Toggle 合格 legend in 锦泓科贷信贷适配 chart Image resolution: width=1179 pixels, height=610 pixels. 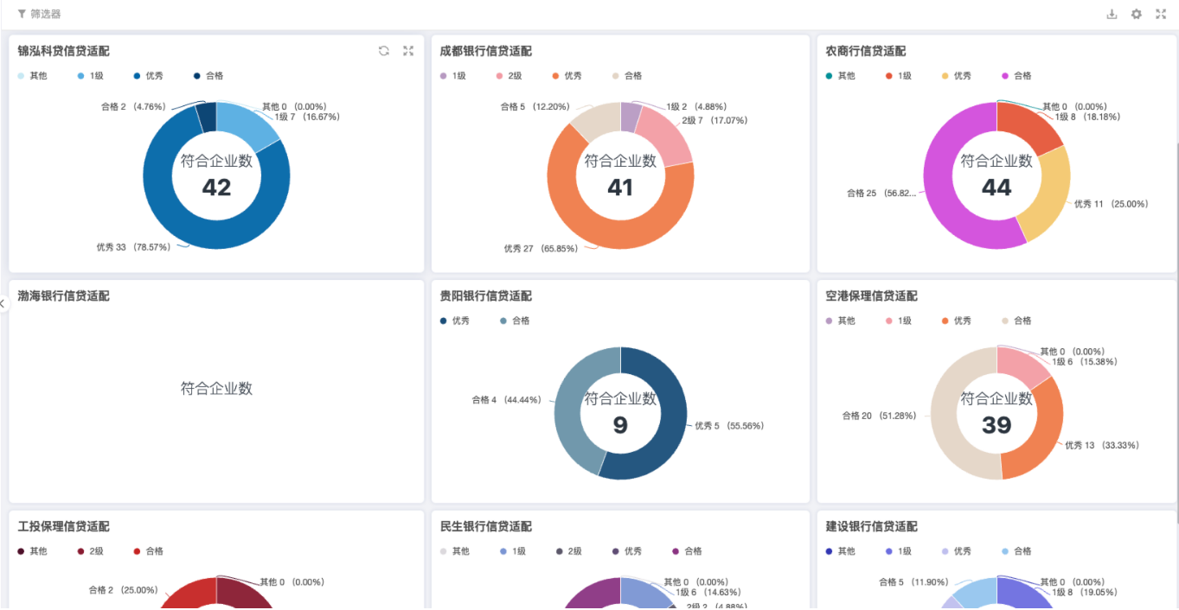(x=208, y=76)
